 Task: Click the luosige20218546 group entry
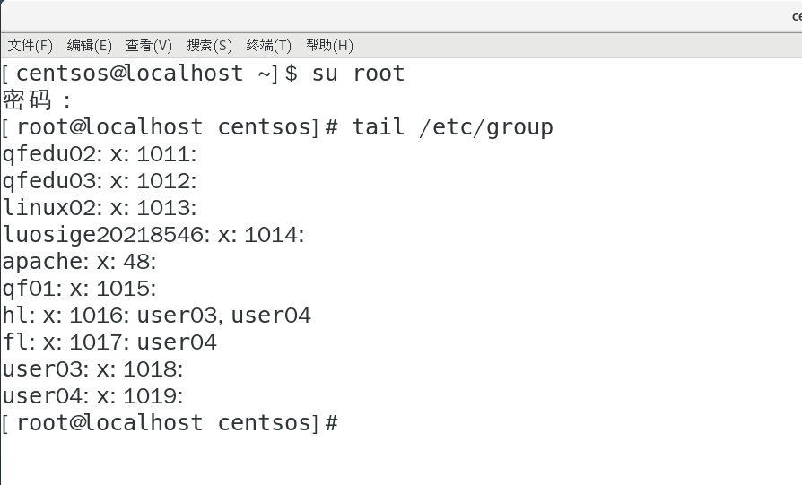pos(153,235)
